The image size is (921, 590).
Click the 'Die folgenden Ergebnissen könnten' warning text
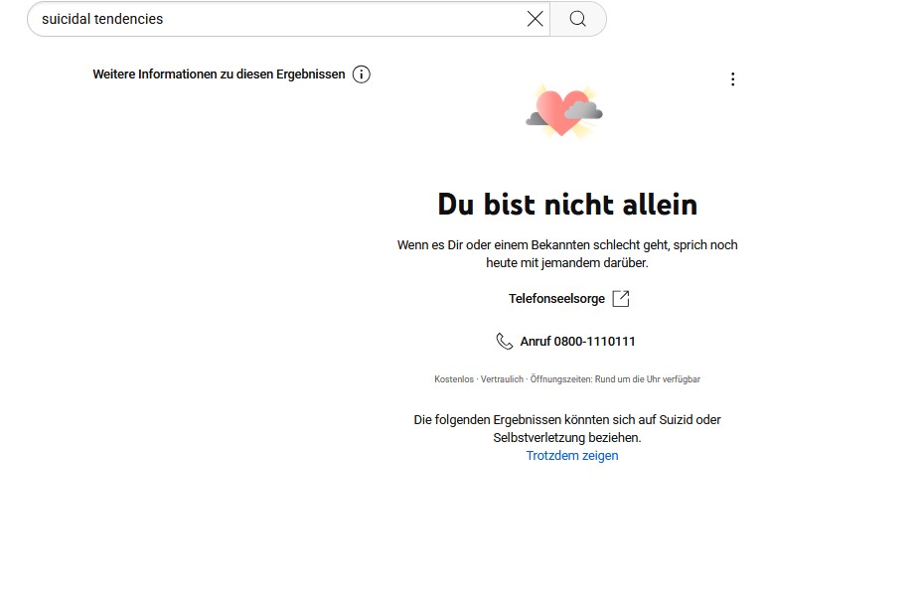coord(567,428)
